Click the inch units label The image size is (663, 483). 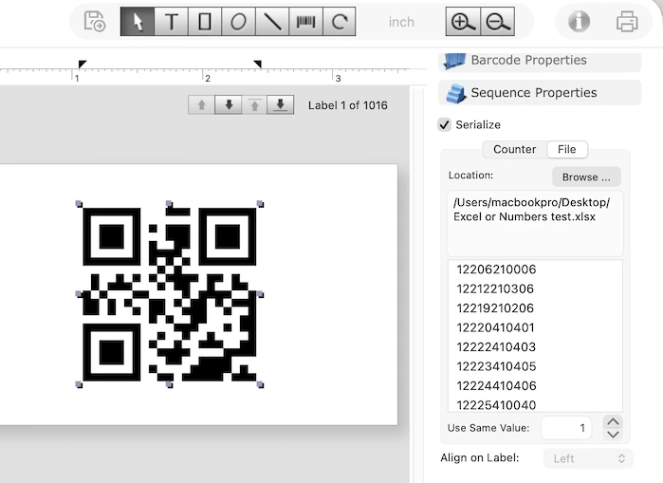[x=401, y=22]
